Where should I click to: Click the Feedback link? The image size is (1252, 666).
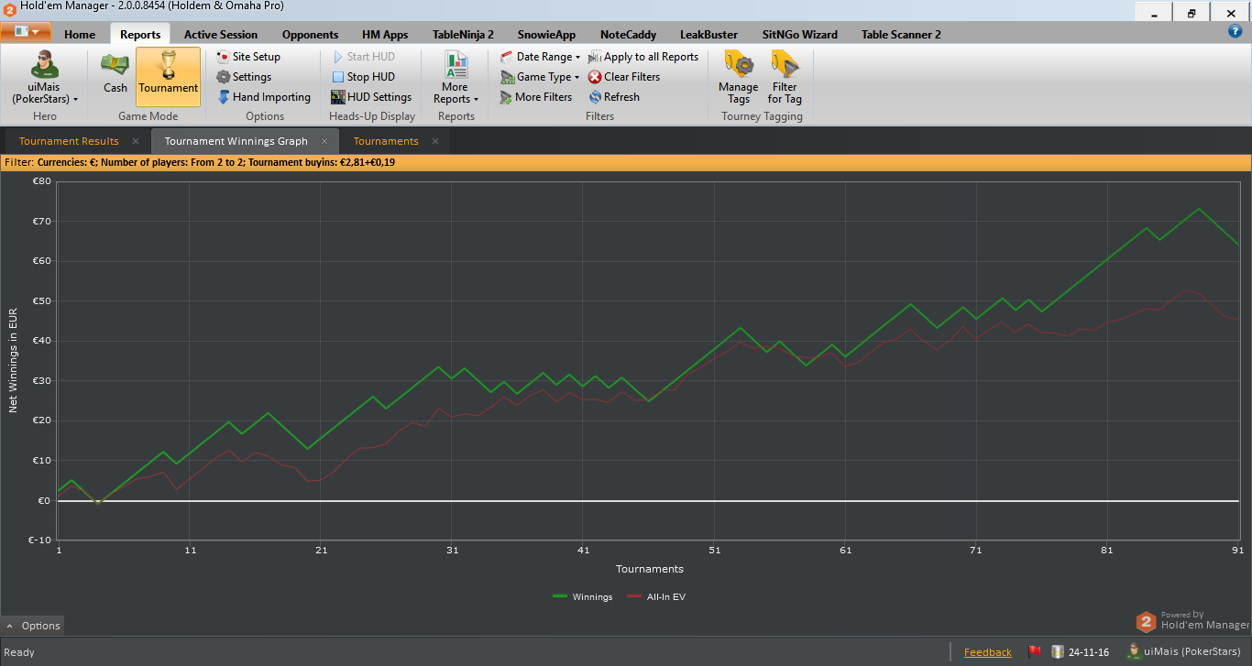coord(988,652)
